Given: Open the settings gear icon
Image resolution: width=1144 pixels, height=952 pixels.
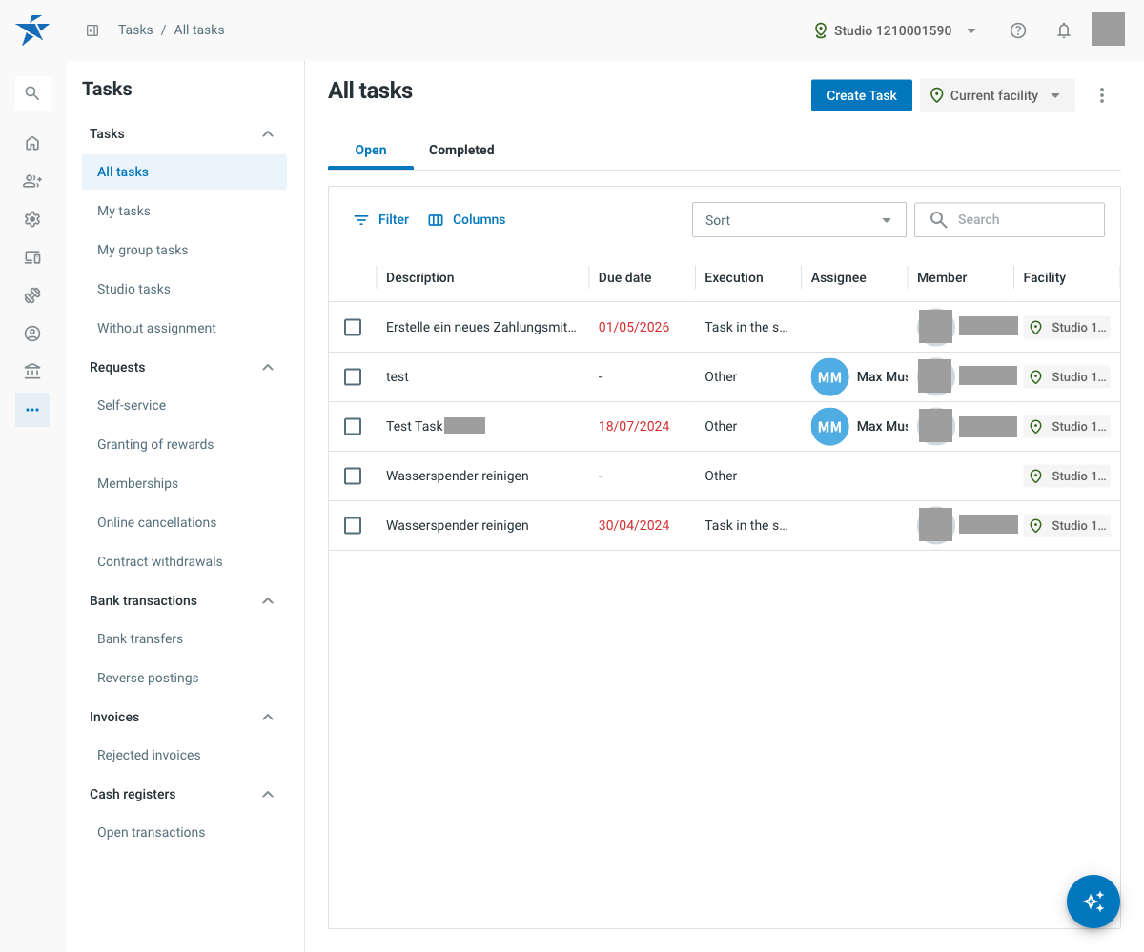Looking at the screenshot, I should (x=32, y=219).
